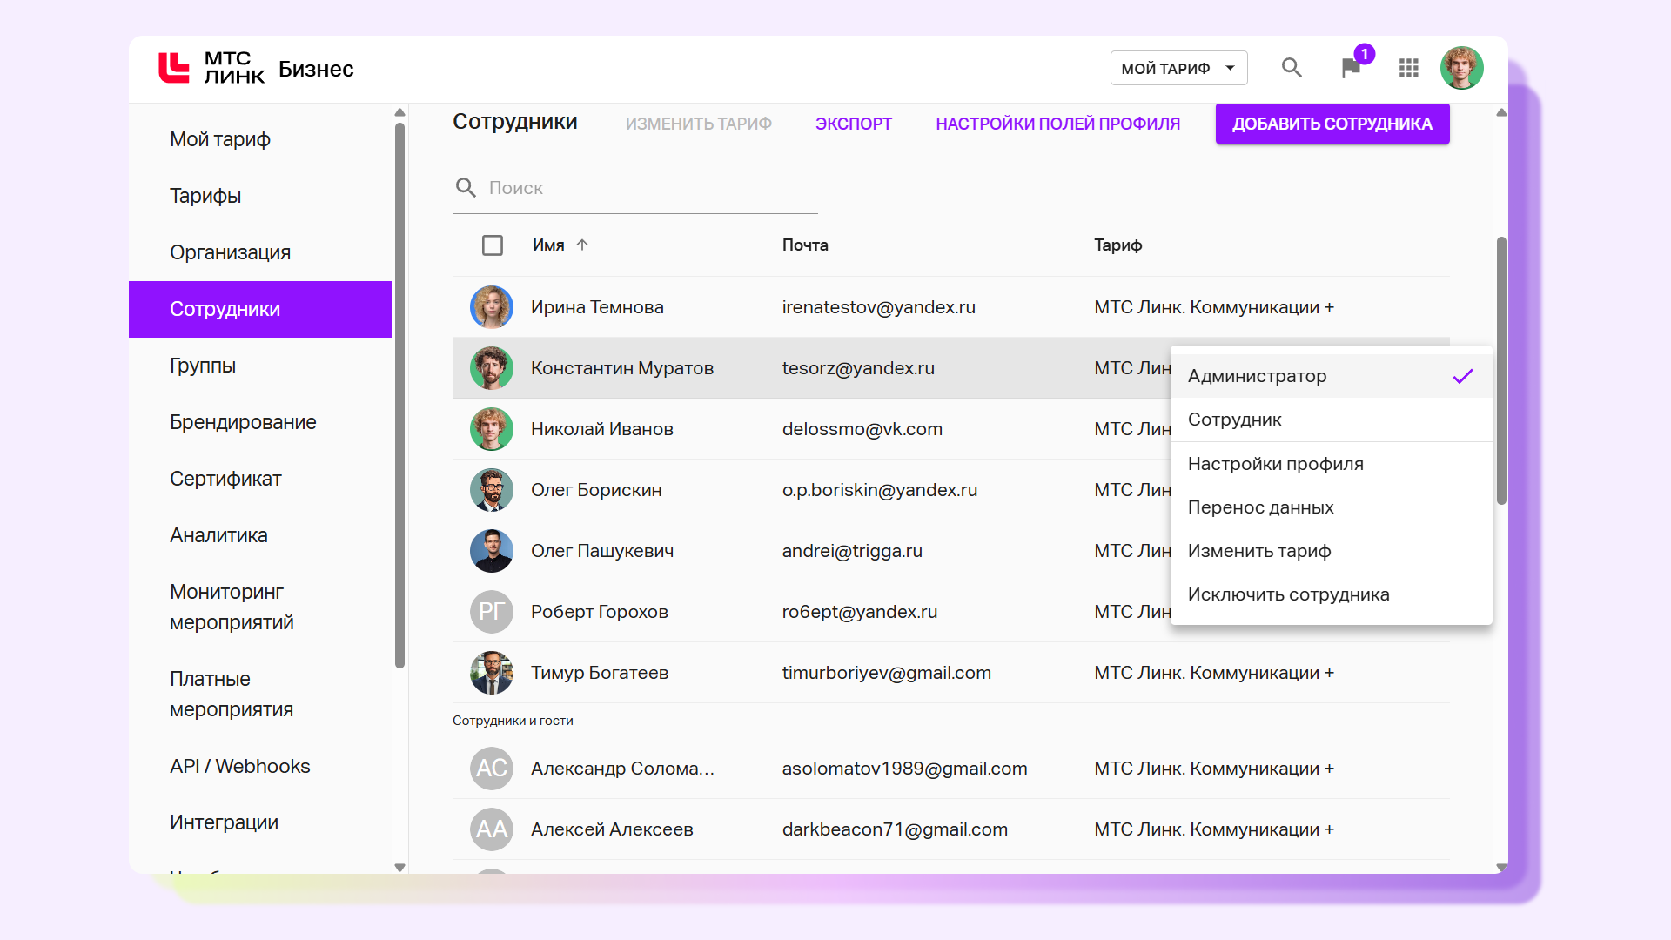Click the name column sort arrow
Image resolution: width=1671 pixels, height=940 pixels.
pyautogui.click(x=582, y=245)
